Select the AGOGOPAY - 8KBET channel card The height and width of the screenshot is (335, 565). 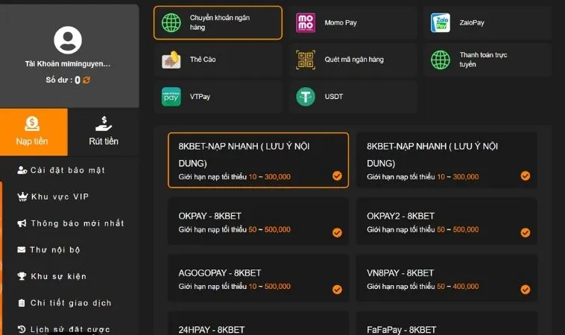tap(259, 278)
